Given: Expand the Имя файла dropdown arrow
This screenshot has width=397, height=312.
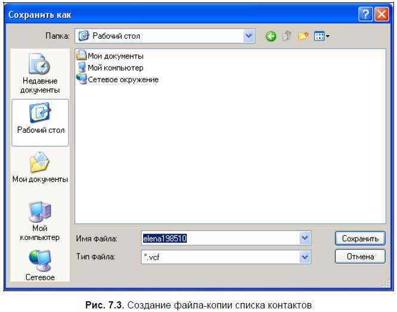Looking at the screenshot, I should (x=305, y=238).
